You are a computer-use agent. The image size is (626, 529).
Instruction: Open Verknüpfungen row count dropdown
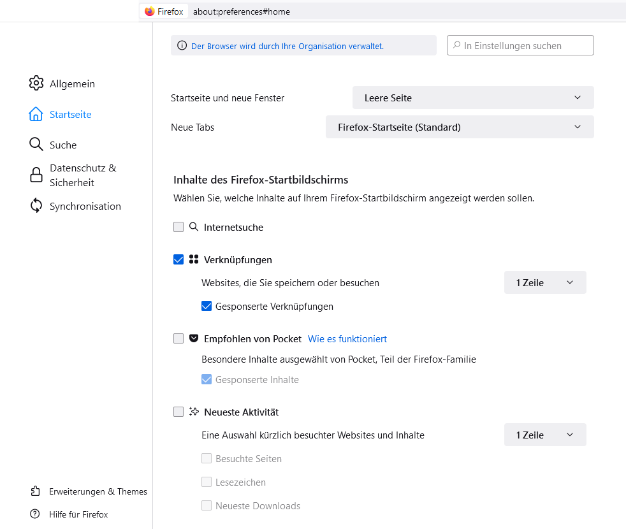coord(545,282)
